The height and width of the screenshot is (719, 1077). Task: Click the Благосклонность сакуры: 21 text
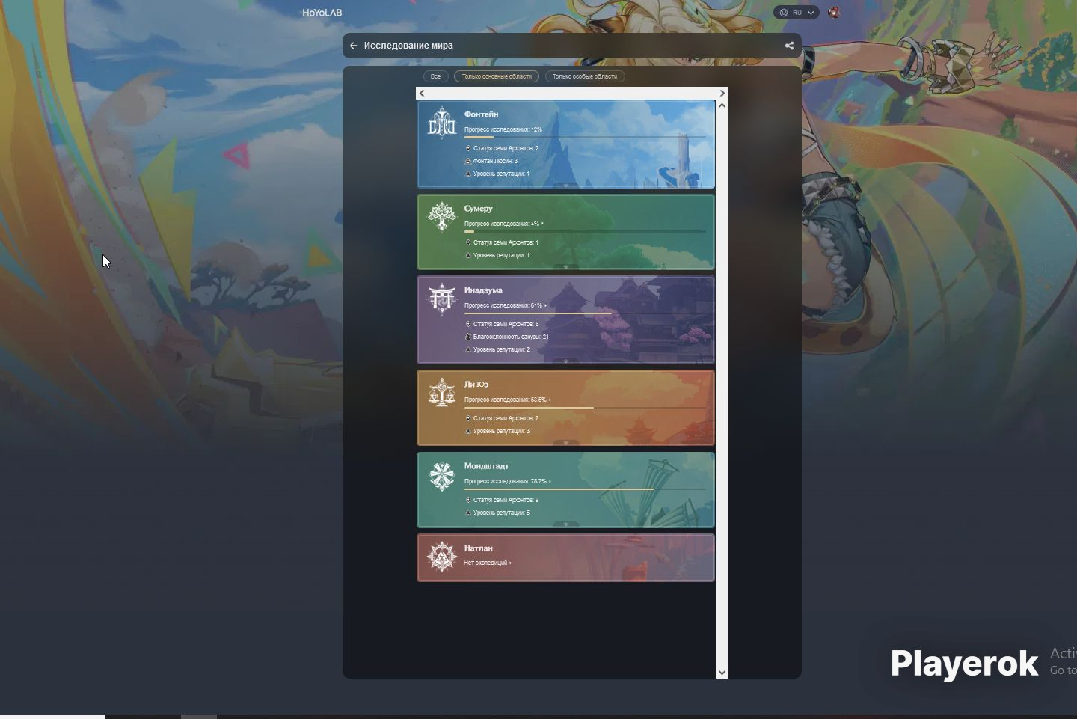click(511, 337)
